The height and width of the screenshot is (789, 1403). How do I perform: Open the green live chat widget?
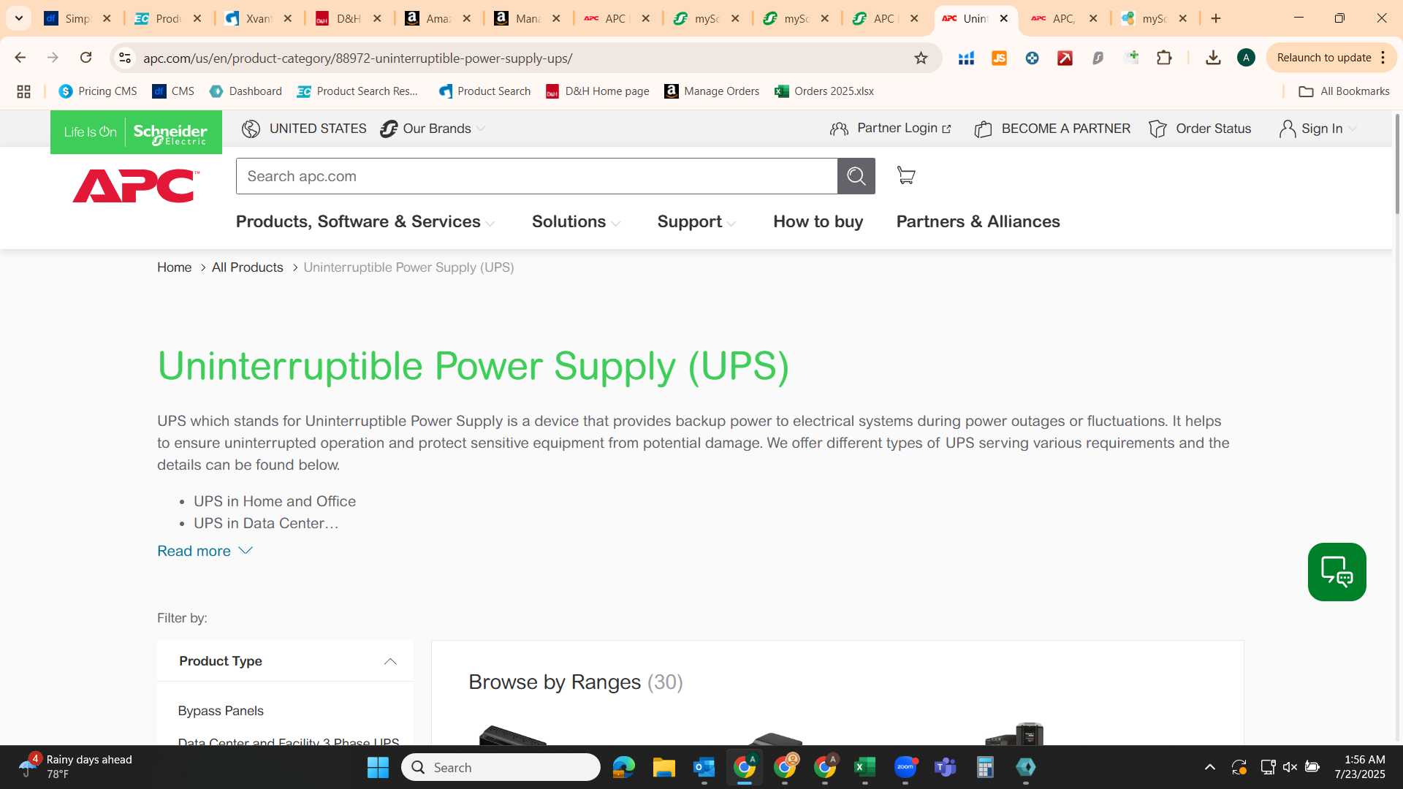tap(1337, 572)
